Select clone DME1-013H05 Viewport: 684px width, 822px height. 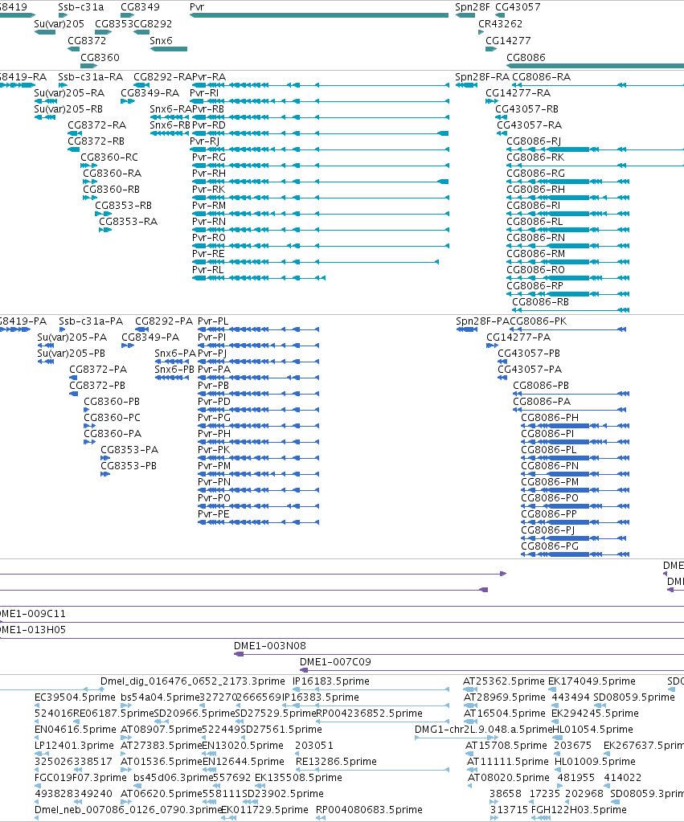tap(342, 638)
